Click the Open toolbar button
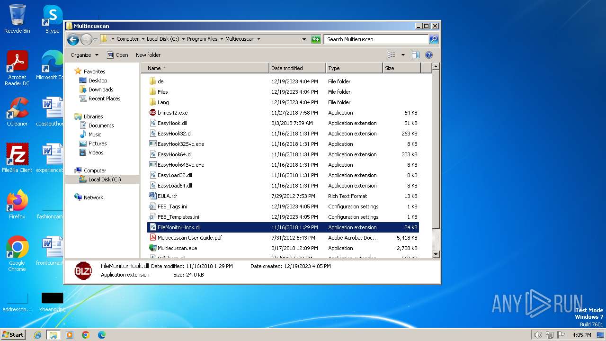606x341 pixels. tap(117, 55)
